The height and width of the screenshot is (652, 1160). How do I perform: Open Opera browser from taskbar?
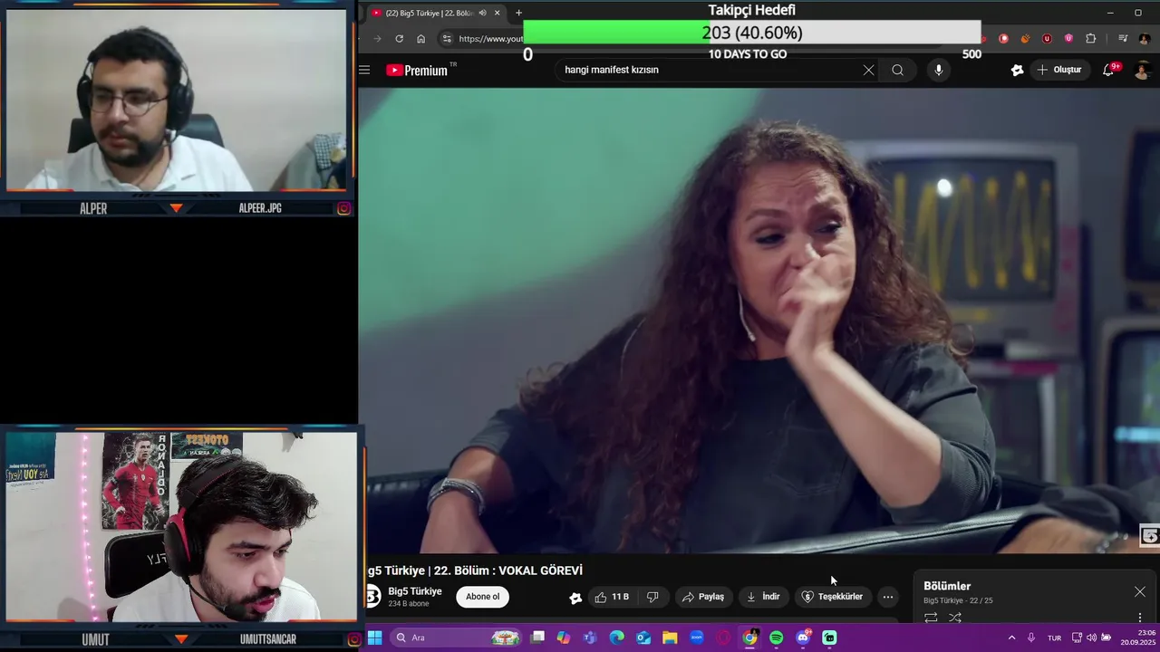pos(723,638)
